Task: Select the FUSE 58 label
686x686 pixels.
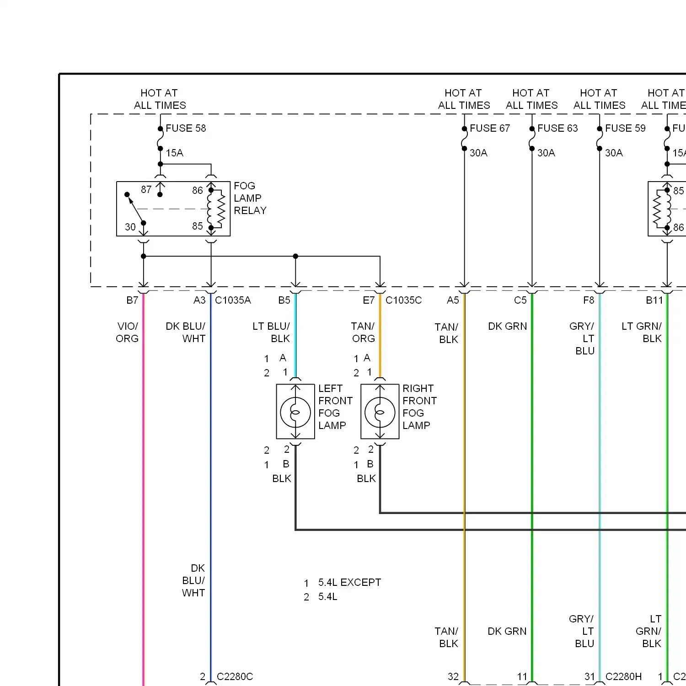Action: coord(186,128)
